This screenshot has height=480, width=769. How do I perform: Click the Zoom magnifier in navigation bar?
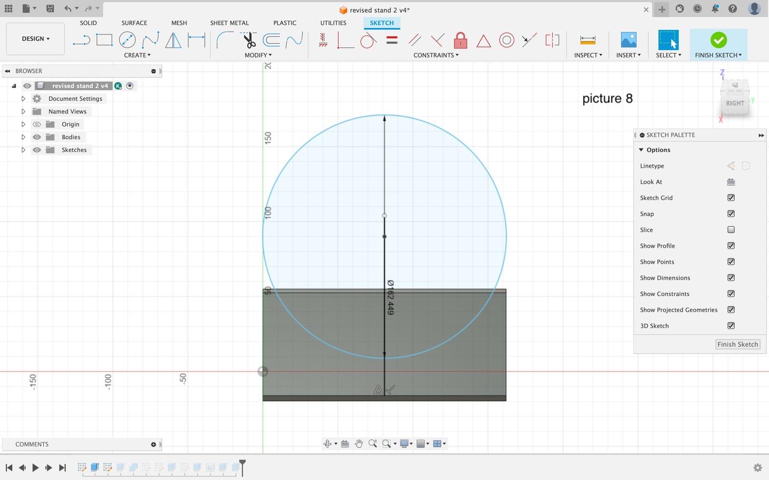point(373,444)
